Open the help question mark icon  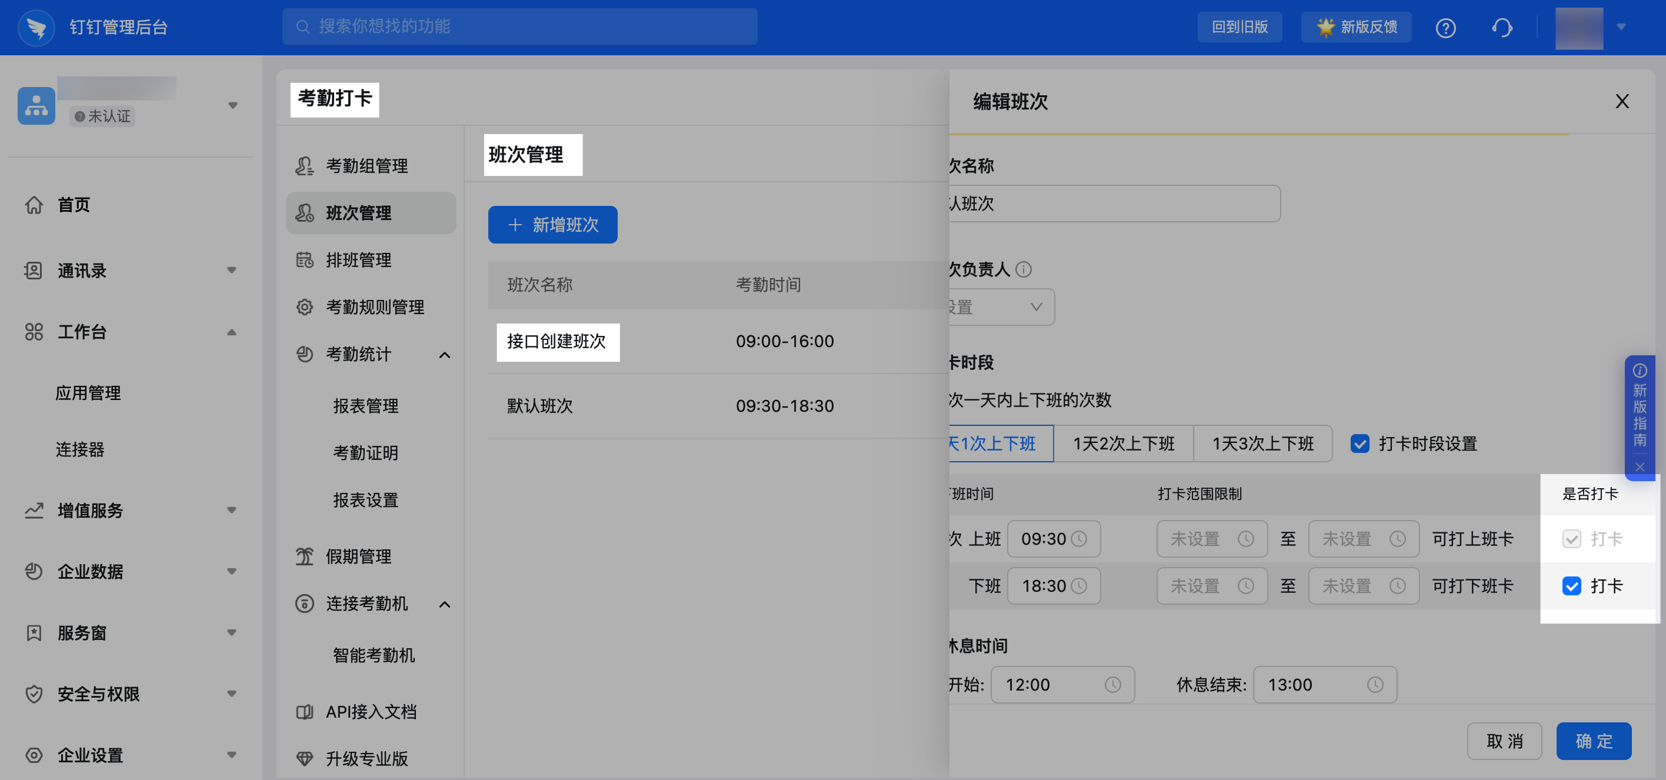[x=1445, y=28]
